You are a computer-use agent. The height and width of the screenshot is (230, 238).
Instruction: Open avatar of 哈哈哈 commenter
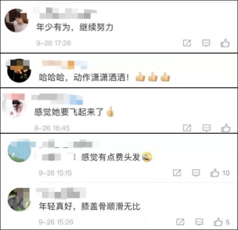coord(19,70)
